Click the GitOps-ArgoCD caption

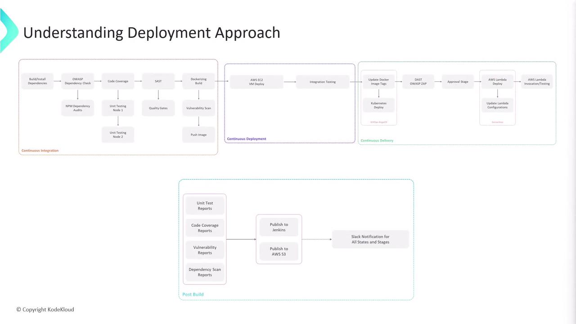pyautogui.click(x=378, y=122)
